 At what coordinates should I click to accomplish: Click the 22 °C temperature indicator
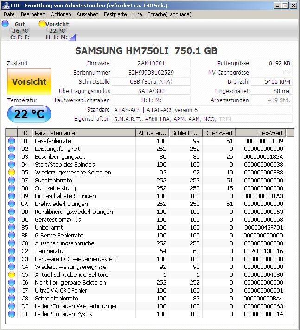tap(29, 114)
